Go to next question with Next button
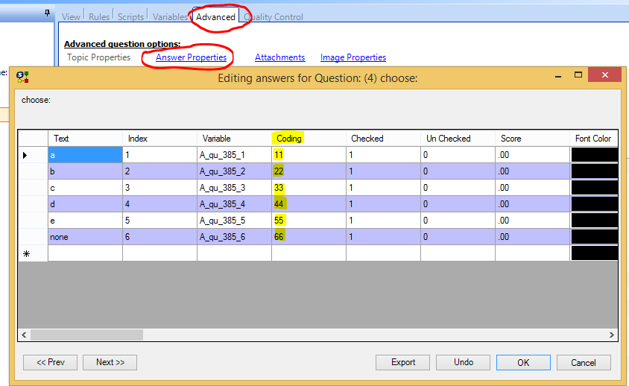The width and height of the screenshot is (629, 386). 110,362
